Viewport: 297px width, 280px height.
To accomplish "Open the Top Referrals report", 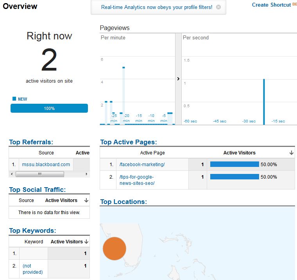I will pos(31,142).
